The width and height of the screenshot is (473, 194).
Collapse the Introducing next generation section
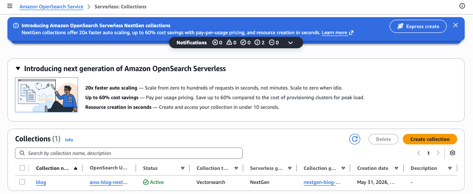(18, 69)
